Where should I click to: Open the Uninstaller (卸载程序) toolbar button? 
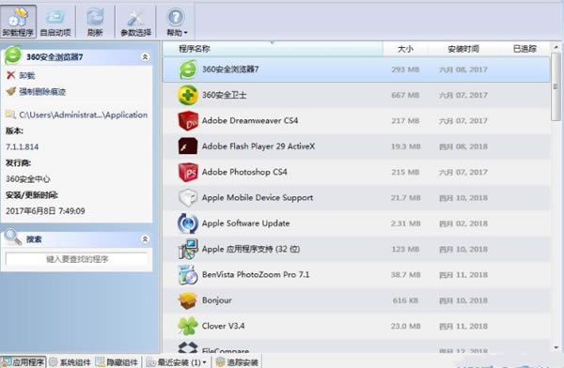click(19, 22)
